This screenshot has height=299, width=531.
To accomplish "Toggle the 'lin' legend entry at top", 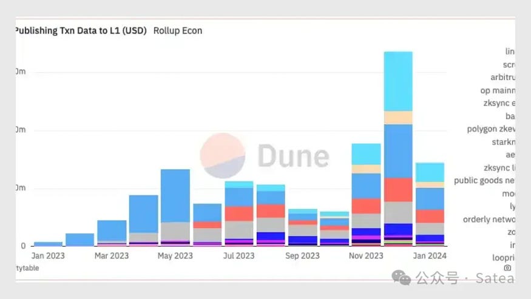I will pyautogui.click(x=510, y=52).
